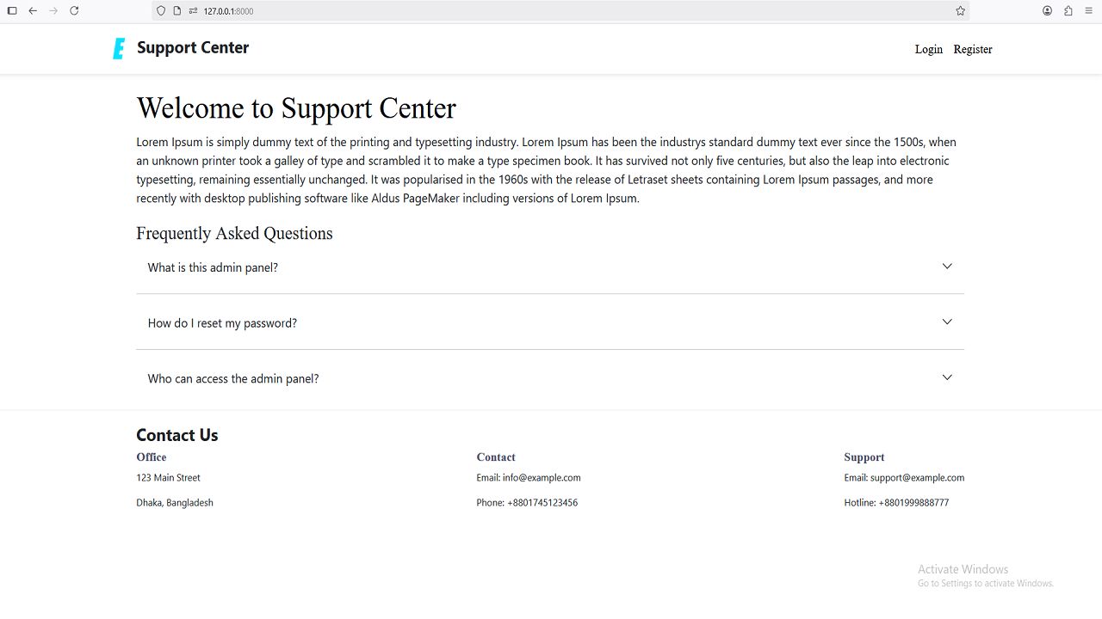Expand the 'Who can access the admin panel?' chevron
Viewport: 1102px width, 619px height.
coord(947,377)
